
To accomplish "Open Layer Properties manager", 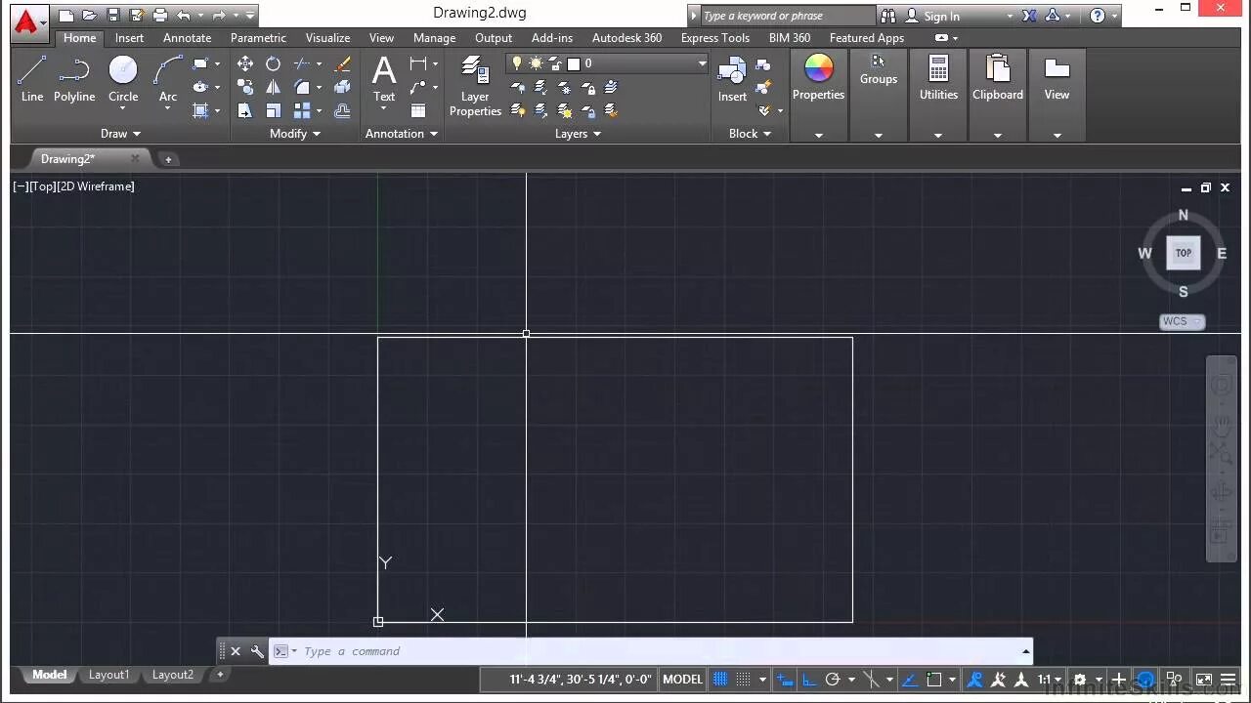I will [x=475, y=86].
